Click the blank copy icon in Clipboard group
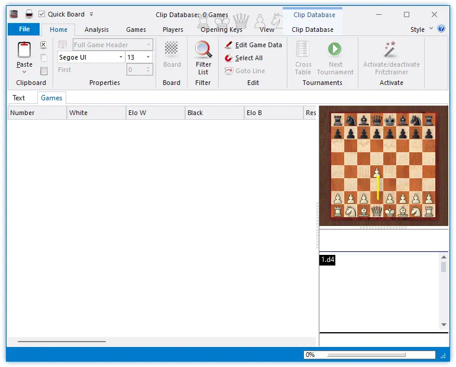This screenshot has width=456, height=367. pyautogui.click(x=44, y=58)
